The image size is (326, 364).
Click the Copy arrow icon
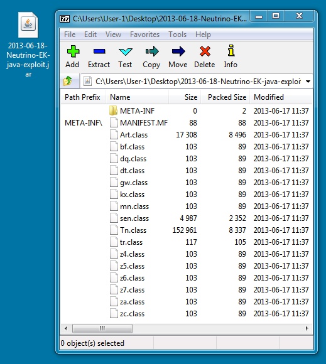pos(152,51)
